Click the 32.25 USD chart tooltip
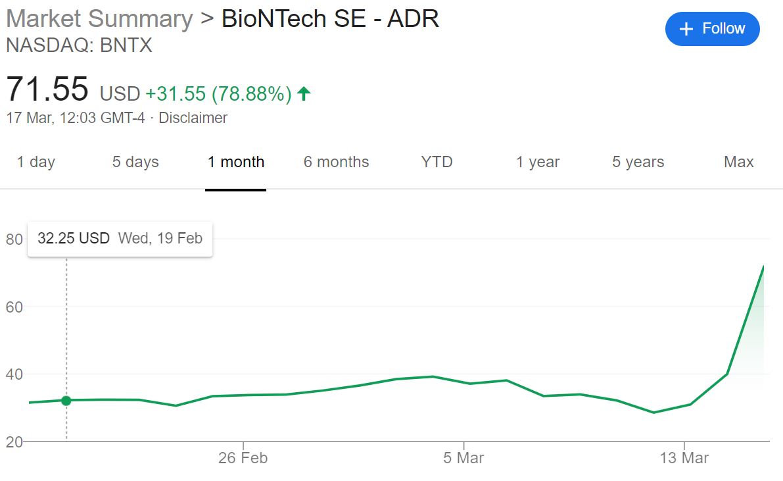Image resolution: width=783 pixels, height=481 pixels. pyautogui.click(x=120, y=238)
